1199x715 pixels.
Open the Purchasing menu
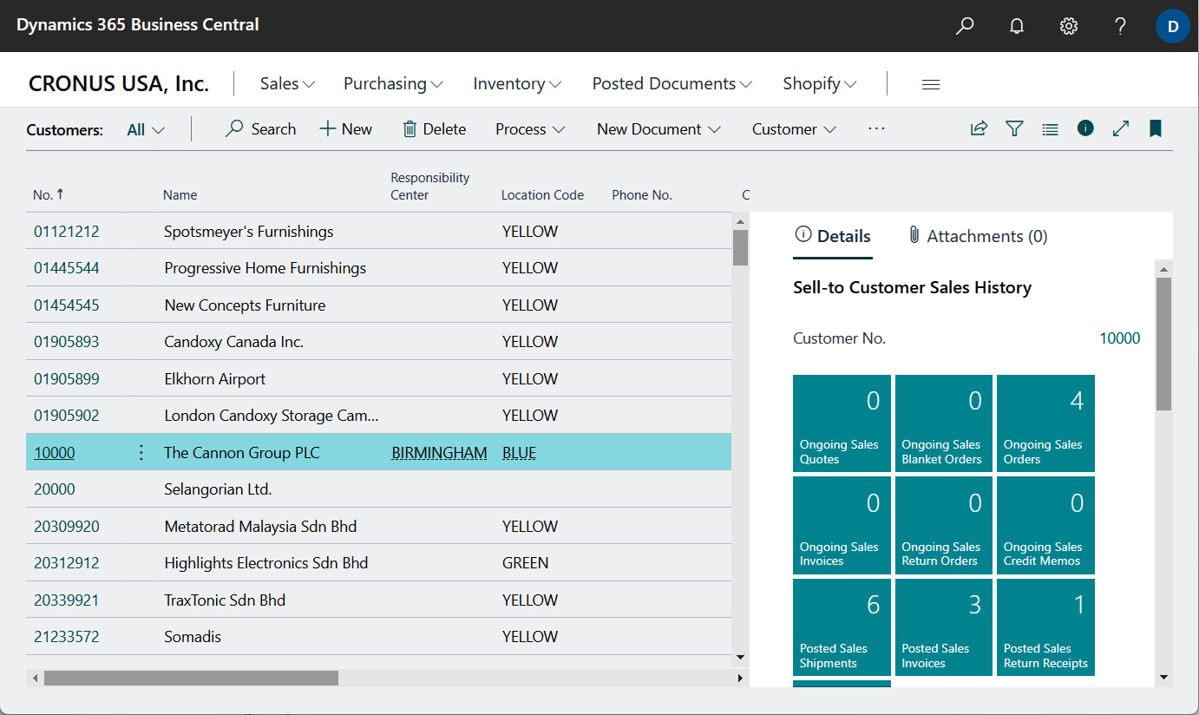tap(393, 84)
